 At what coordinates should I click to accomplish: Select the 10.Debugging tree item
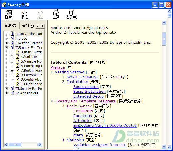pyautogui.click(x=31, y=84)
